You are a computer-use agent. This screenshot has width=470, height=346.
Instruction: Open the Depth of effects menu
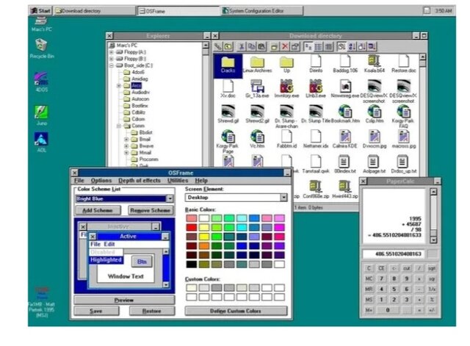click(x=140, y=181)
